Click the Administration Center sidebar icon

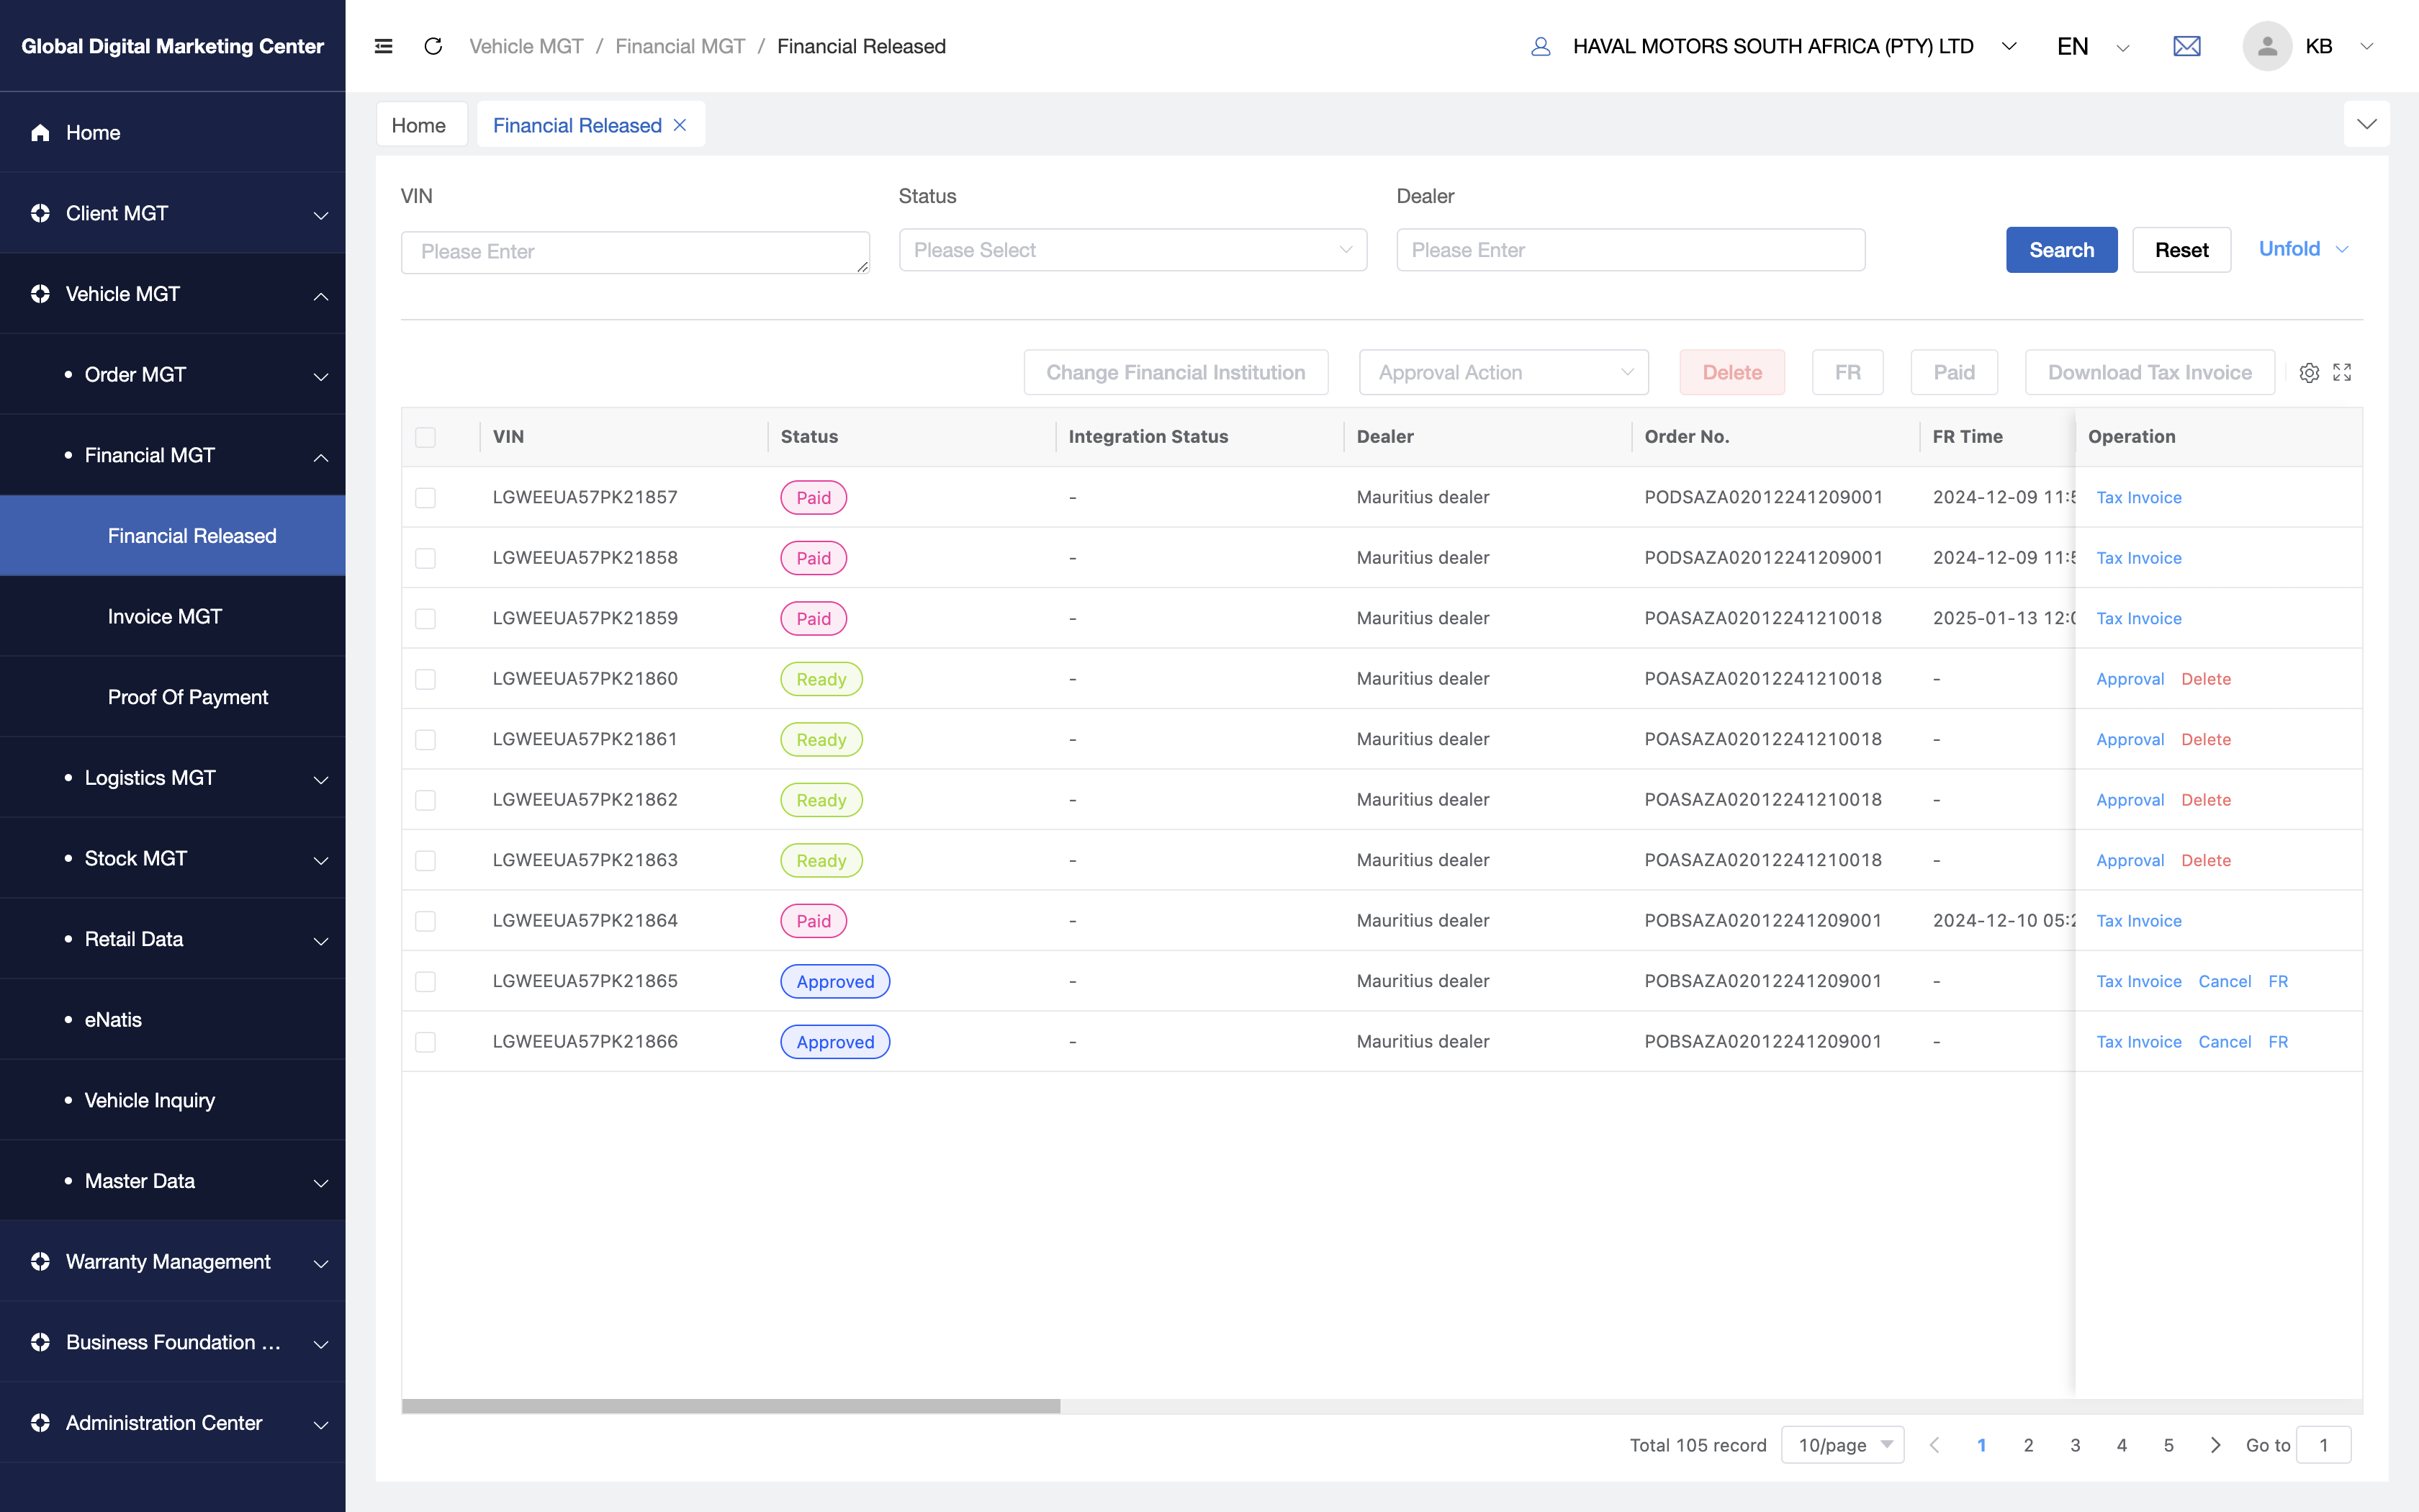coord(40,1423)
